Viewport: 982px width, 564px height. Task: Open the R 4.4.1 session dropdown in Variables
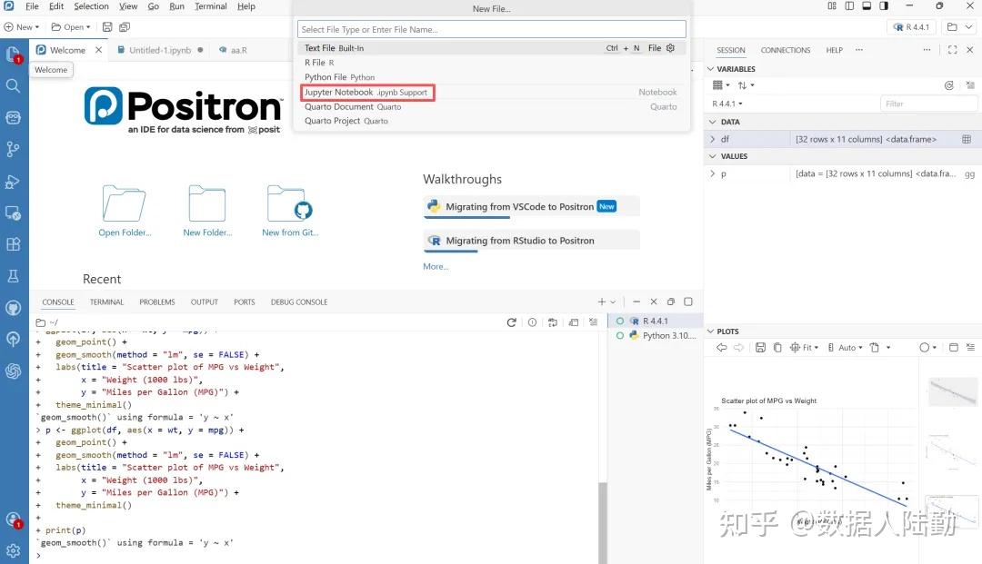point(727,104)
